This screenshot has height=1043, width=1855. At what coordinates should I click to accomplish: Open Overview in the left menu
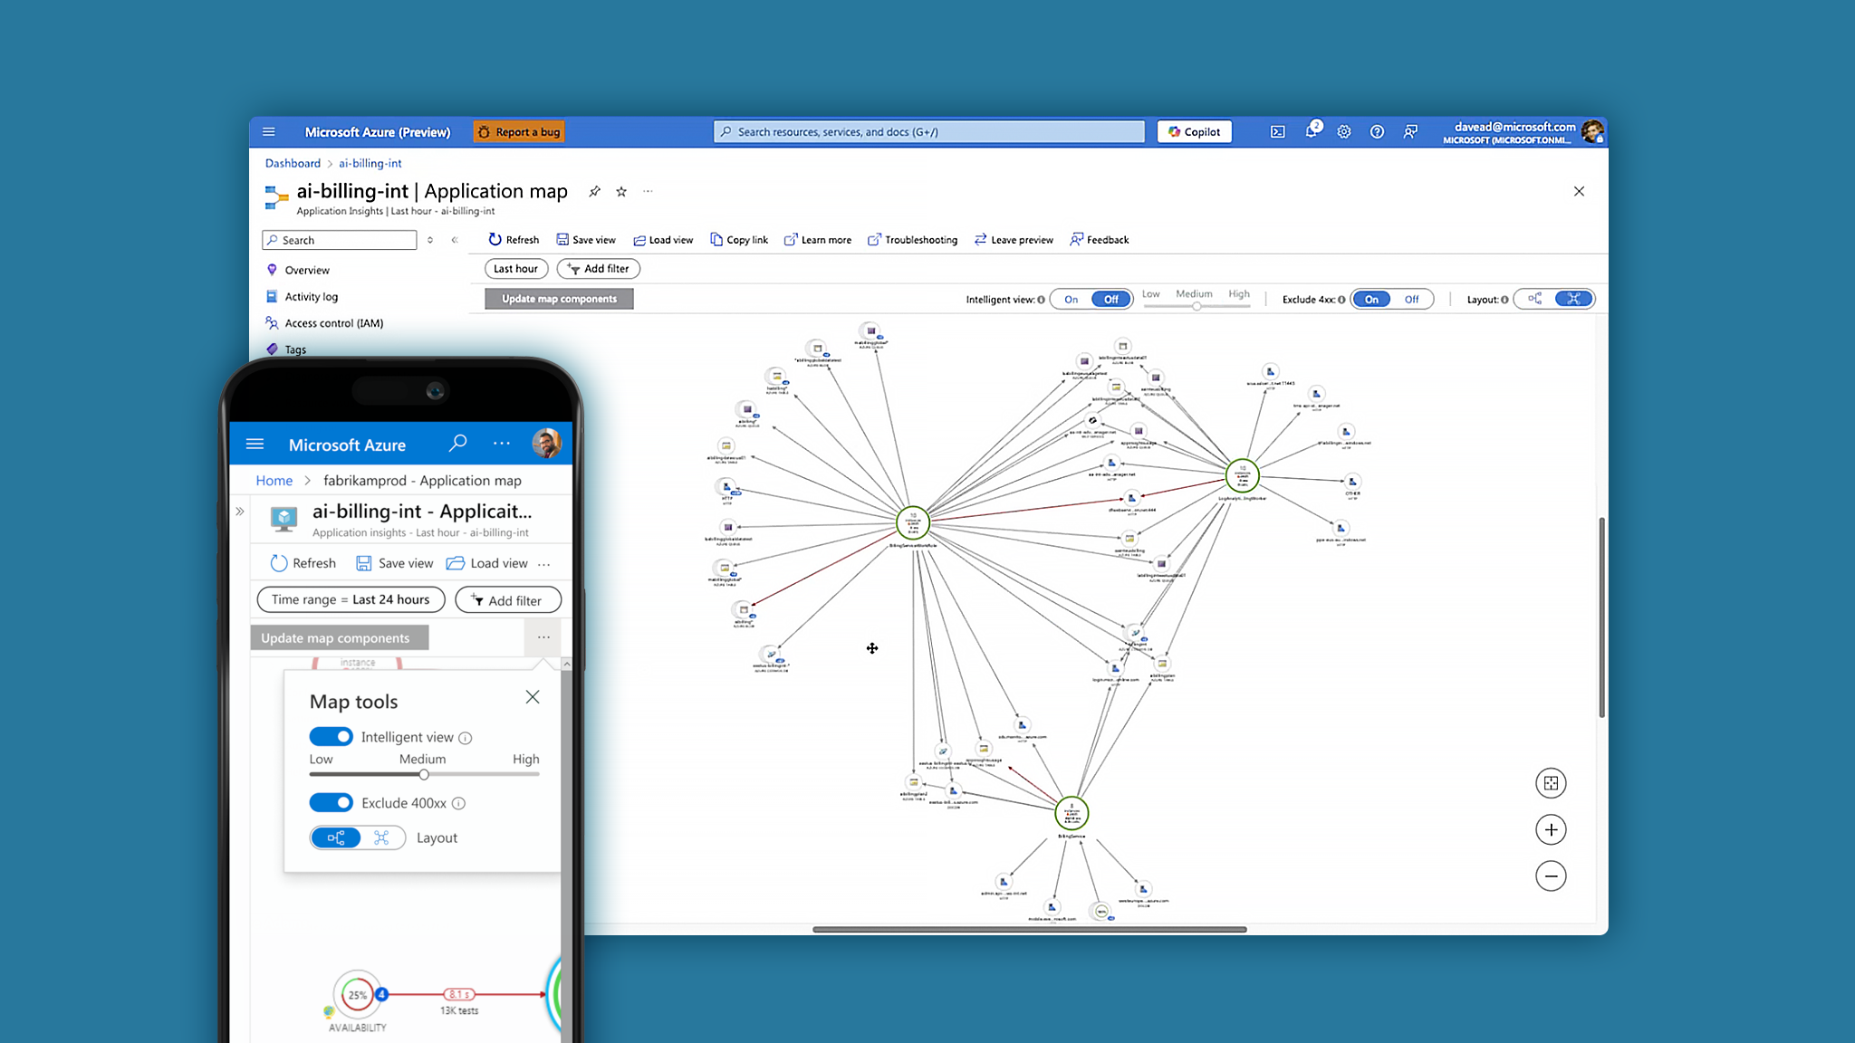pos(307,270)
